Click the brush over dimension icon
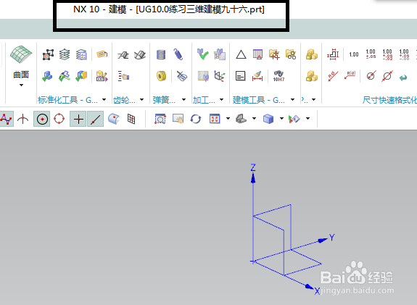417x305 pixels. (x=257, y=76)
